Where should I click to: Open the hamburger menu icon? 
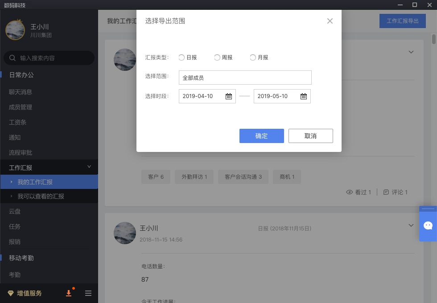(x=88, y=293)
